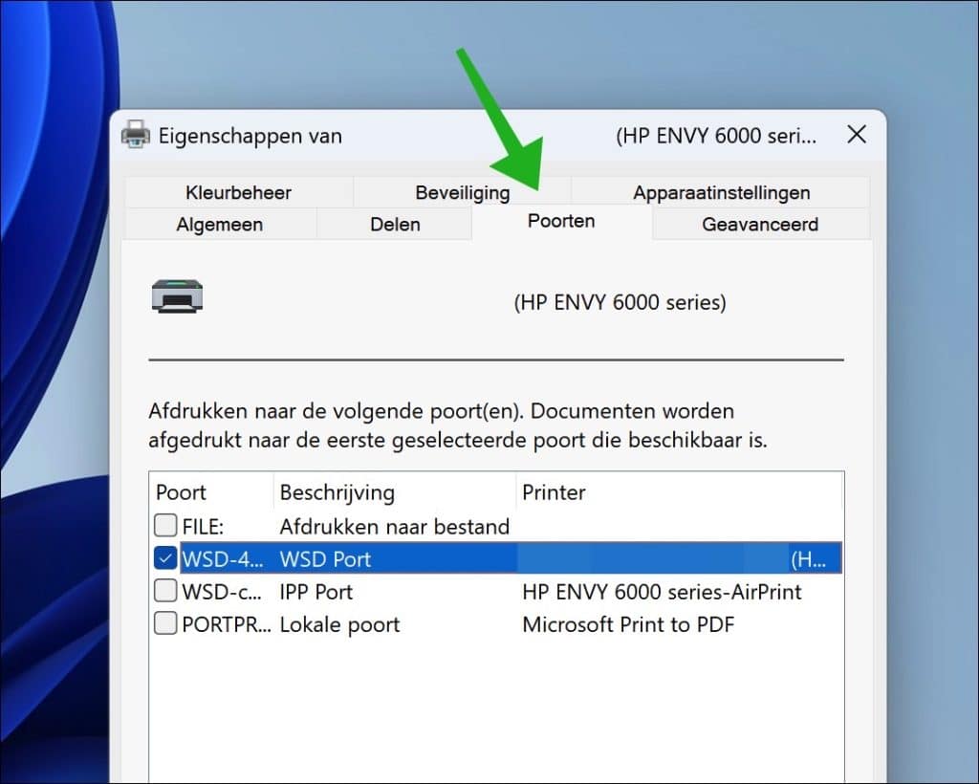Screen dimensions: 979x784
Task: Open the Apparaatinstellingen tab
Action: (x=721, y=192)
